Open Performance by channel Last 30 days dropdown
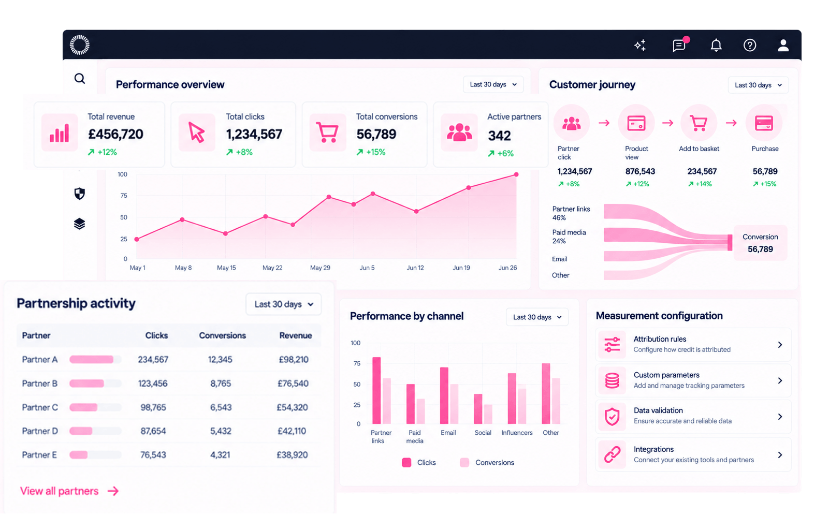The height and width of the screenshot is (530, 829). point(537,317)
